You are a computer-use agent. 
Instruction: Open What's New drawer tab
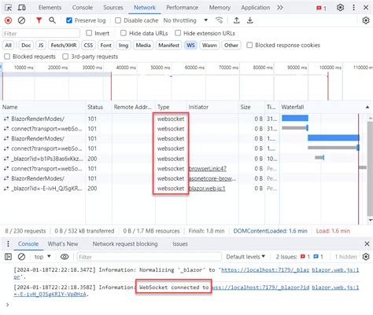(x=63, y=244)
